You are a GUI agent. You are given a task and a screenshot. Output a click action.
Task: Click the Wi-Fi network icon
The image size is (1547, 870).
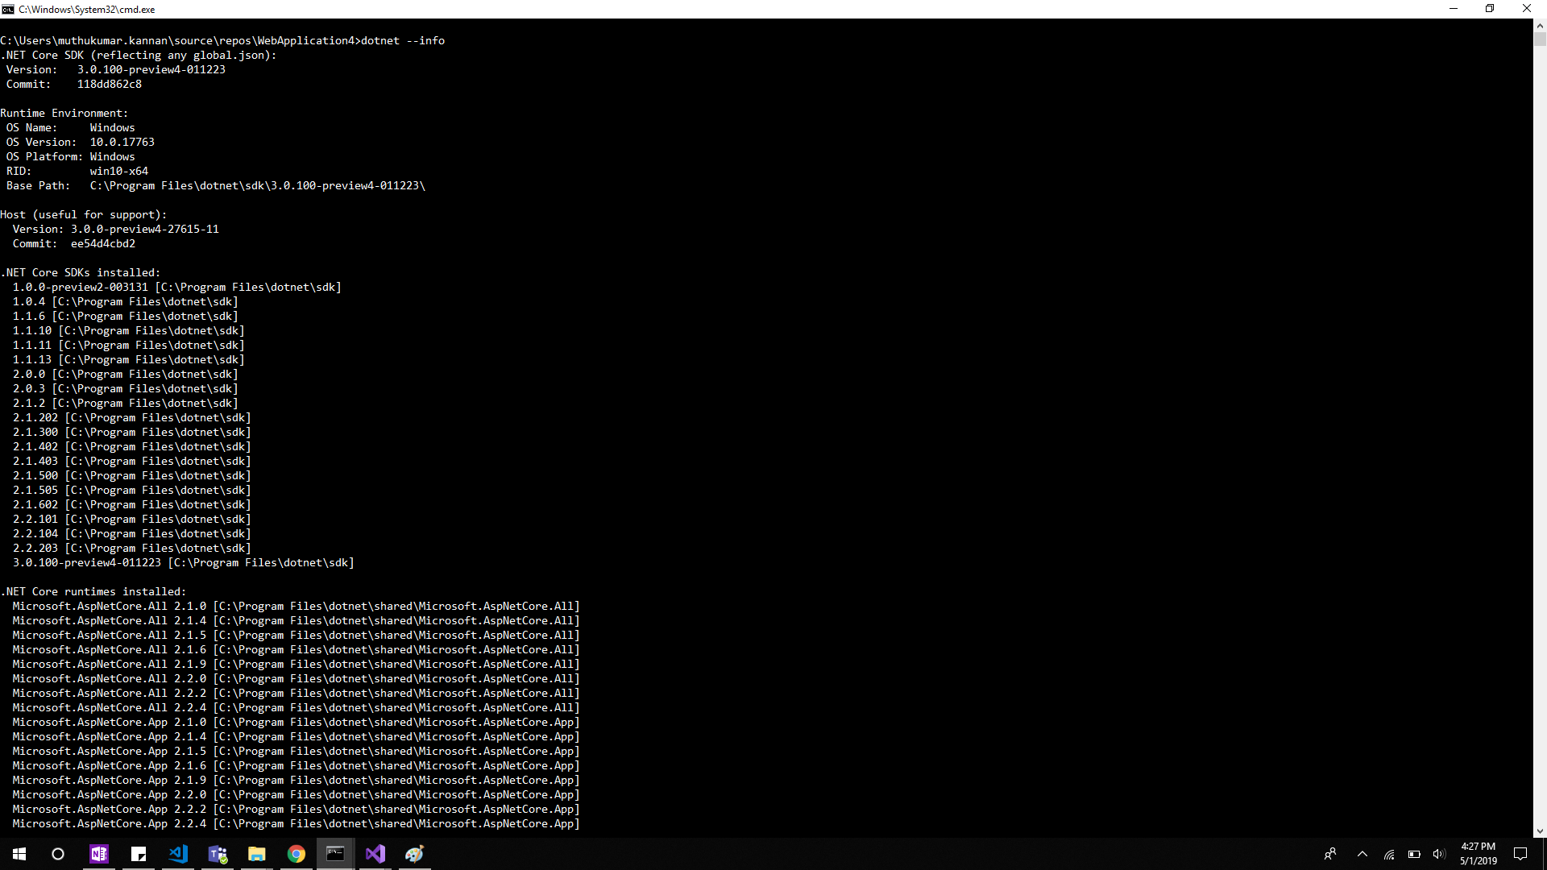click(x=1389, y=855)
